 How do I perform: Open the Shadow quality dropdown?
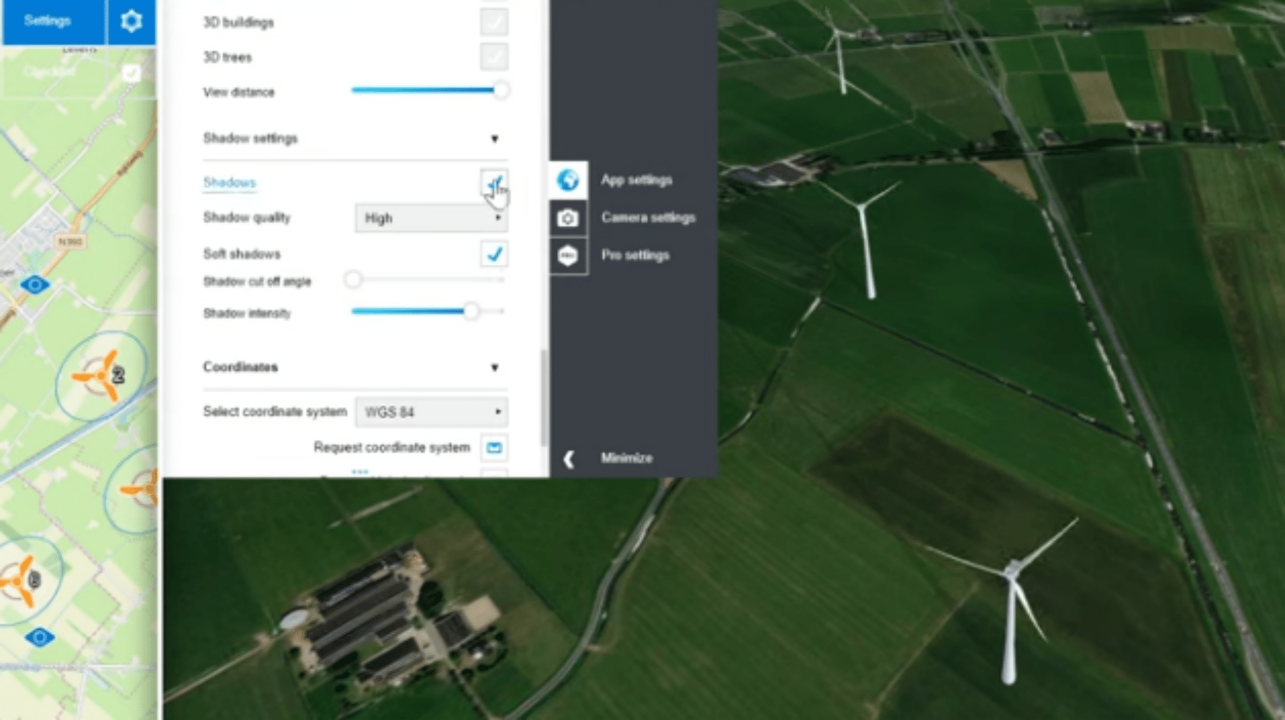tap(431, 218)
